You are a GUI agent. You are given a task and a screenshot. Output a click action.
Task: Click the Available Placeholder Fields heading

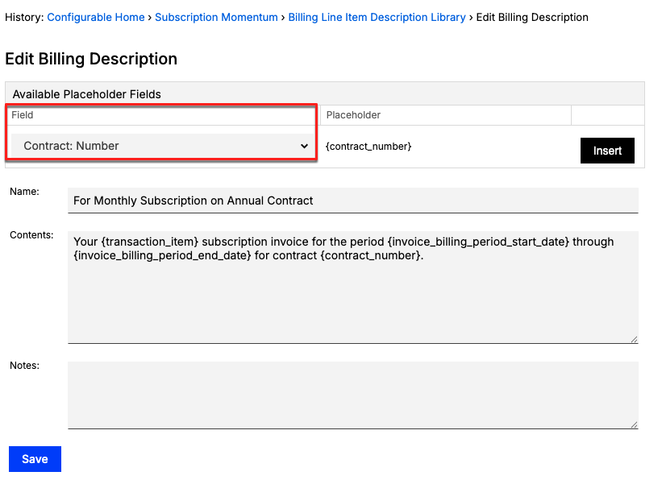(x=86, y=94)
